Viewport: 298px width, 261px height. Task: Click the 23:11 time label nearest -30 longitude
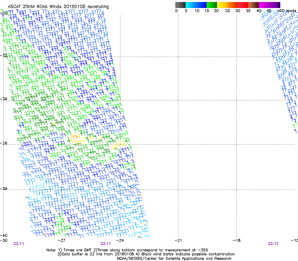tap(19, 244)
